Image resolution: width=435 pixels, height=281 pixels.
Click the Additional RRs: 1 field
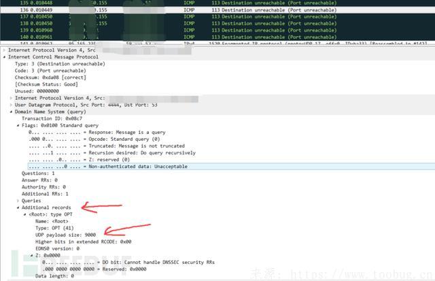[x=43, y=194]
